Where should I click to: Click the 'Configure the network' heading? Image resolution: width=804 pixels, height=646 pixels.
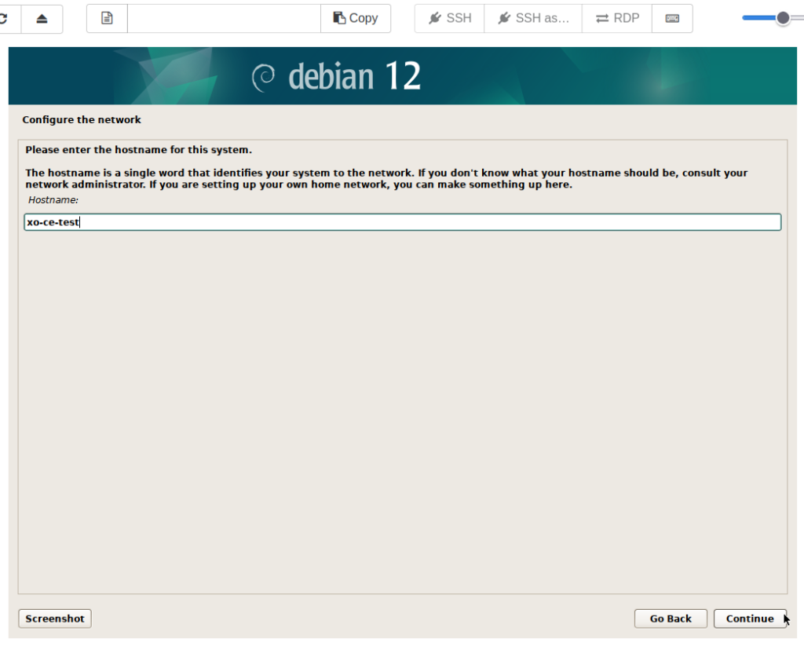(82, 120)
